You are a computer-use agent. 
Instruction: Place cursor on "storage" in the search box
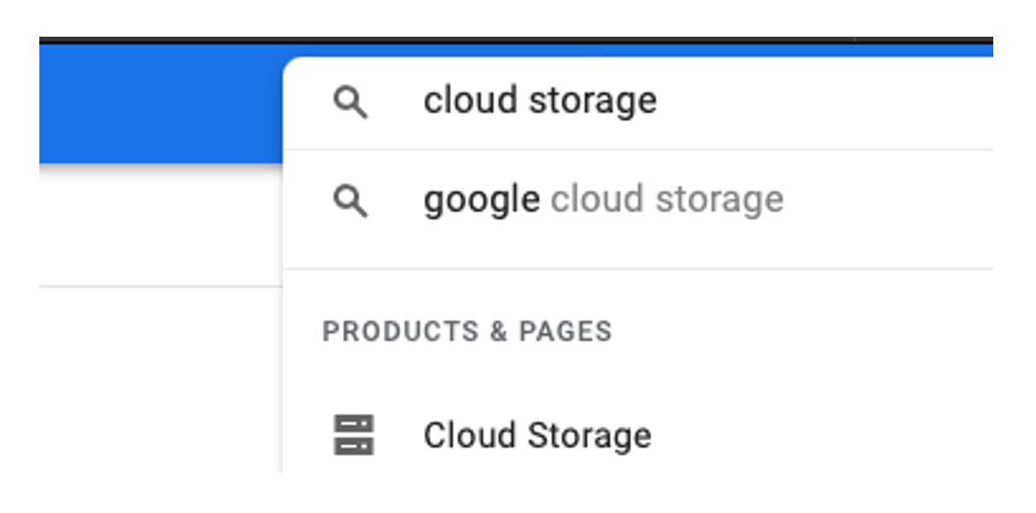click(592, 102)
